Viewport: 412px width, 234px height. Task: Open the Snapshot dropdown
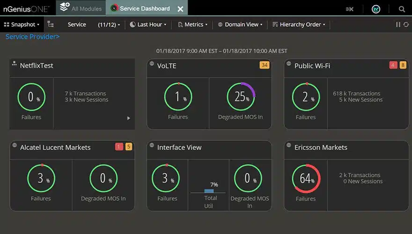tap(22, 24)
